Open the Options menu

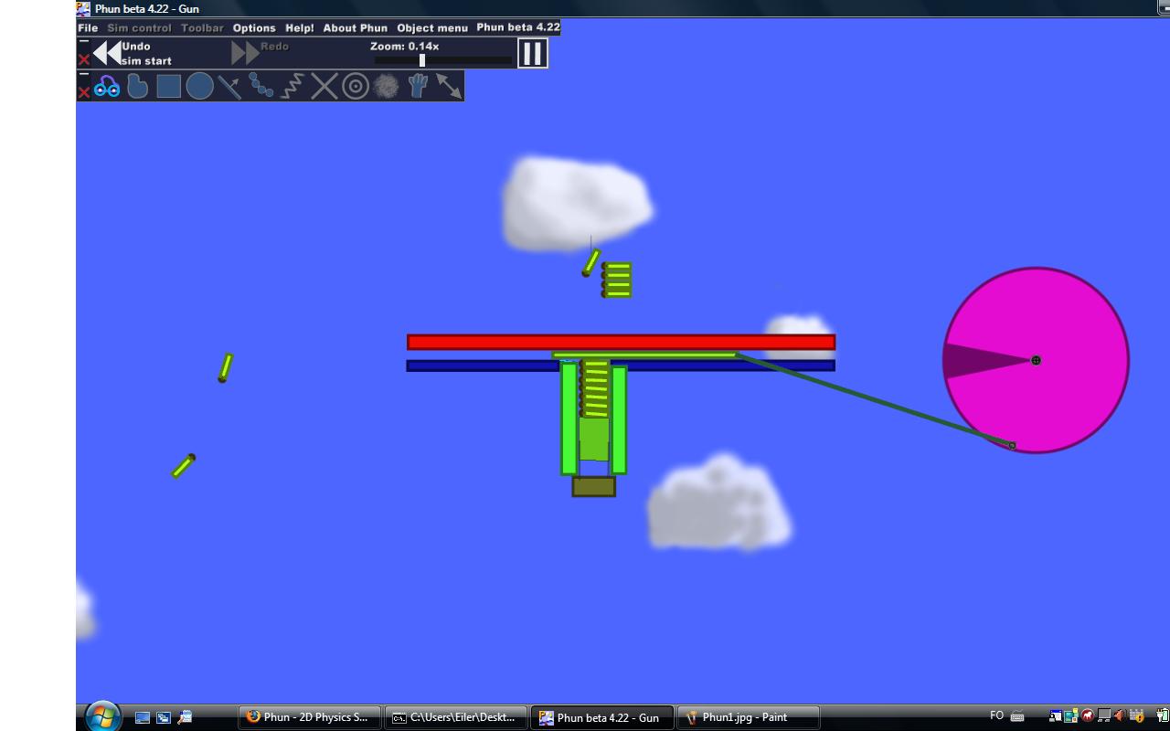tap(254, 27)
